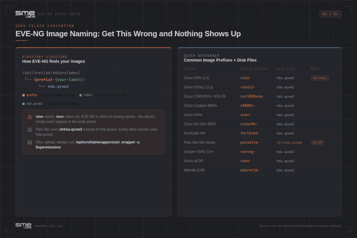Select the {prefix}-{your-label}/ folder line

59,80
